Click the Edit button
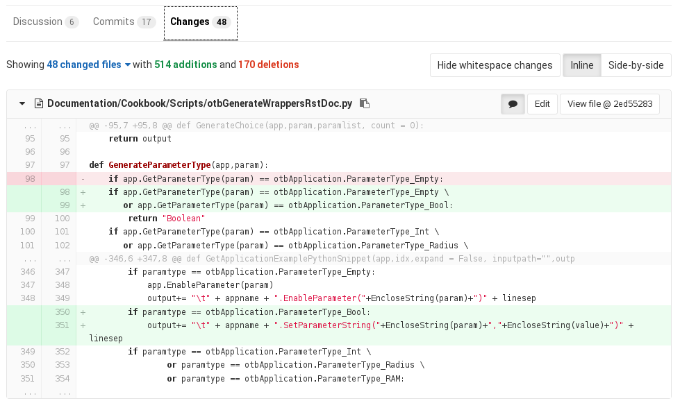 coord(542,104)
